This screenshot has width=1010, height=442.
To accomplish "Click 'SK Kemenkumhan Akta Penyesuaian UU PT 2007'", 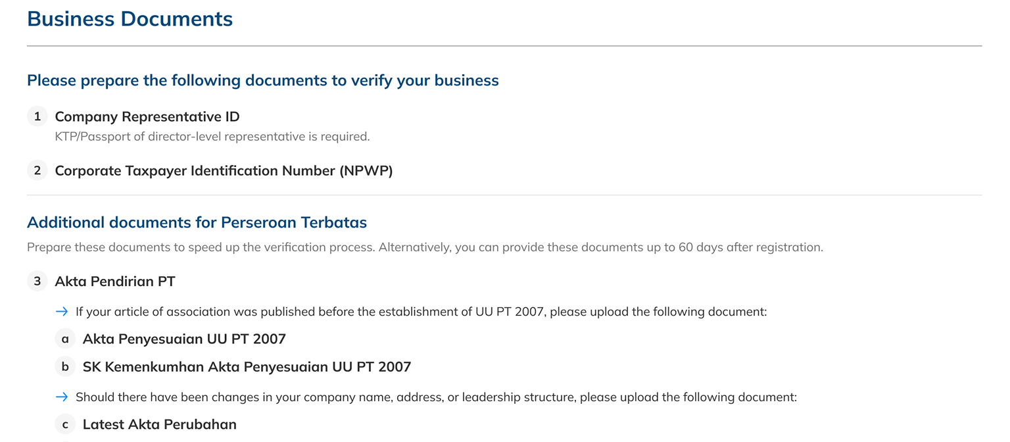I will click(x=247, y=367).
